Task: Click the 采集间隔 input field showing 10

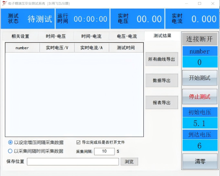Action: (x=104, y=151)
